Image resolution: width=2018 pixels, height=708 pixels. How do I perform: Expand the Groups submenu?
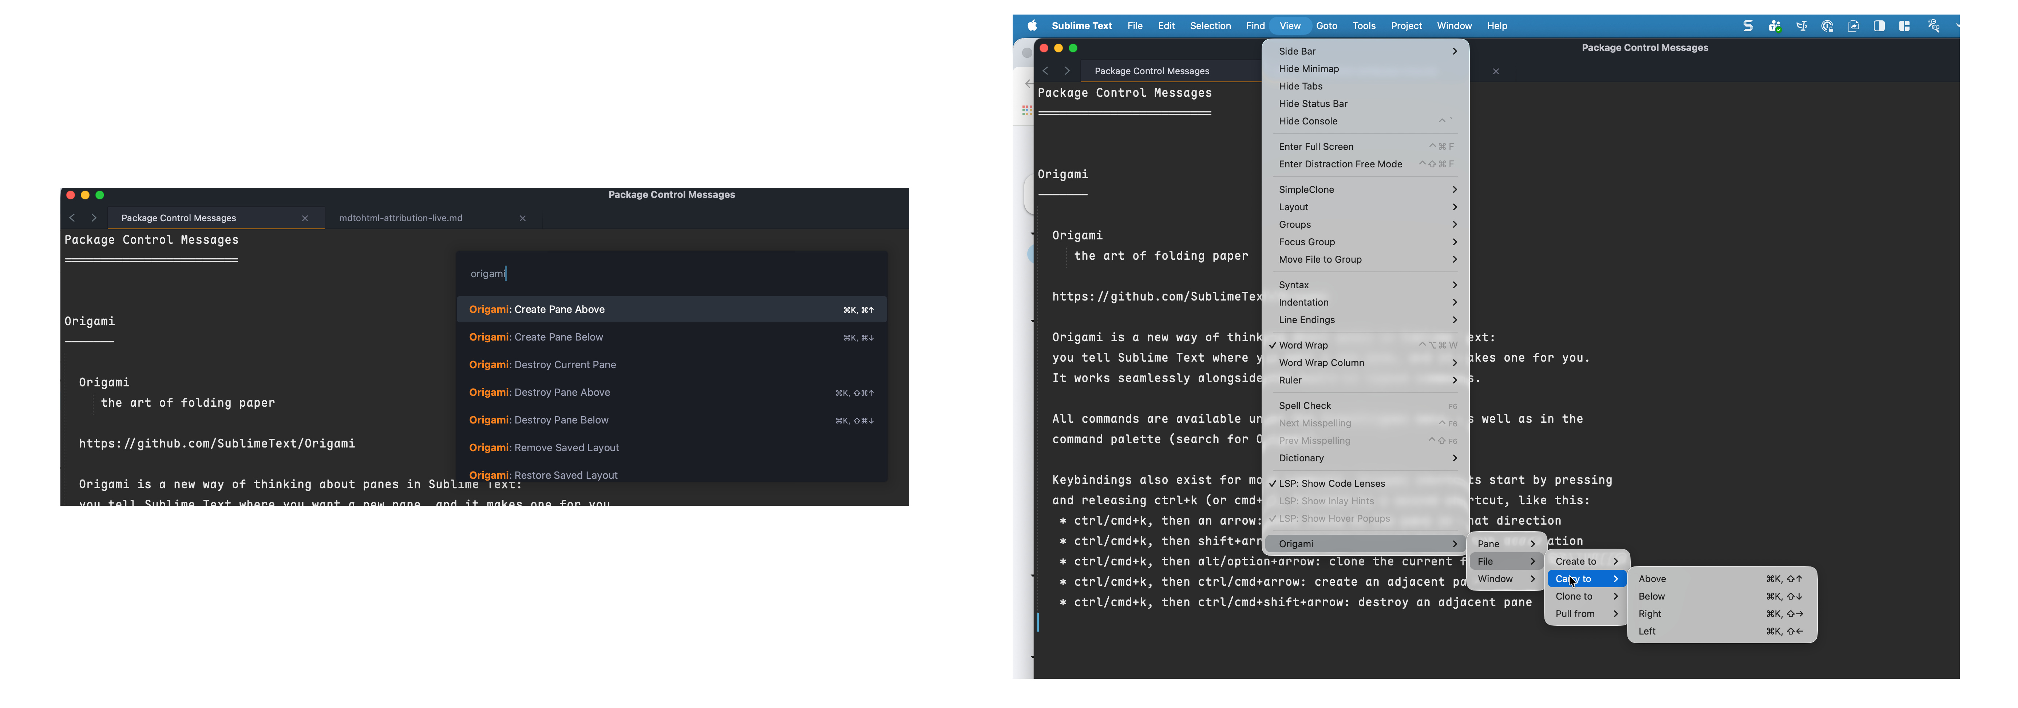[x=1365, y=225]
